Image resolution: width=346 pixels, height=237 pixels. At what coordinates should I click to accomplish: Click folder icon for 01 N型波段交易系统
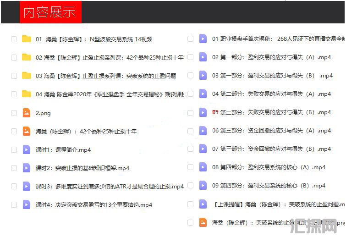pos(27,39)
